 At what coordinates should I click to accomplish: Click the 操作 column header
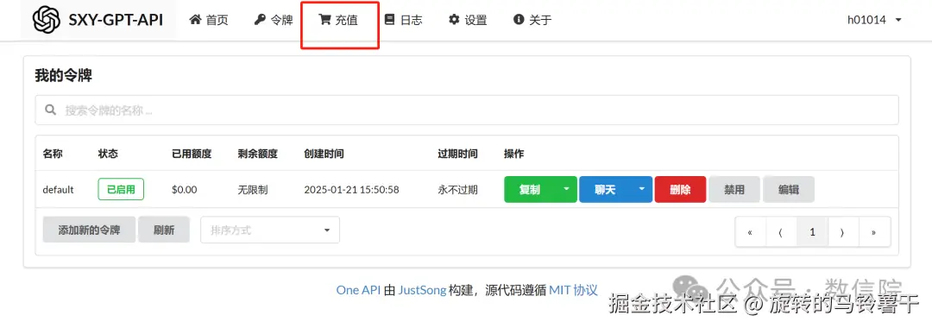(514, 154)
